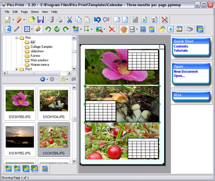Click the pencil edit tool icon
This screenshot has width=215, height=181.
[16, 29]
